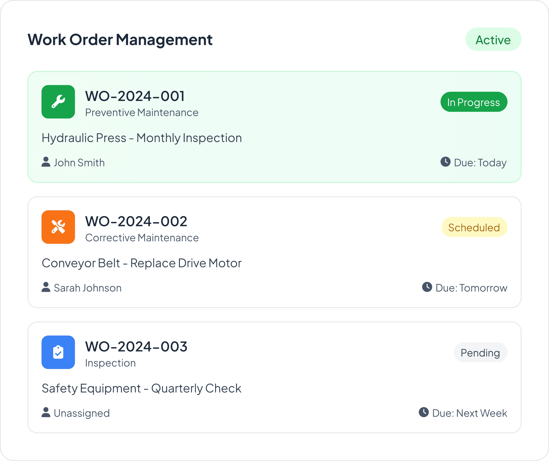The height and width of the screenshot is (461, 549).
Task: Click the person icon next to Unassigned
Action: coord(45,413)
